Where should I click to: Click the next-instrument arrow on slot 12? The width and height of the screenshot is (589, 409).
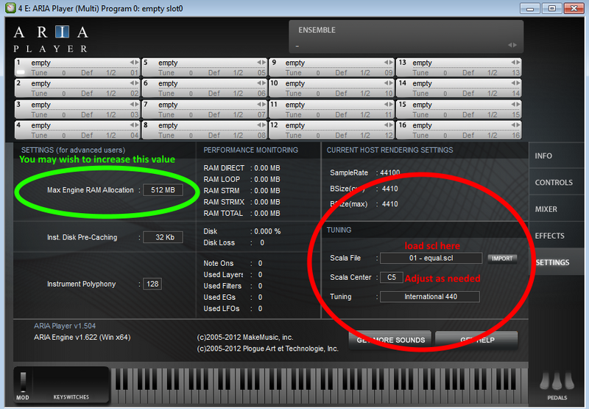coord(391,125)
